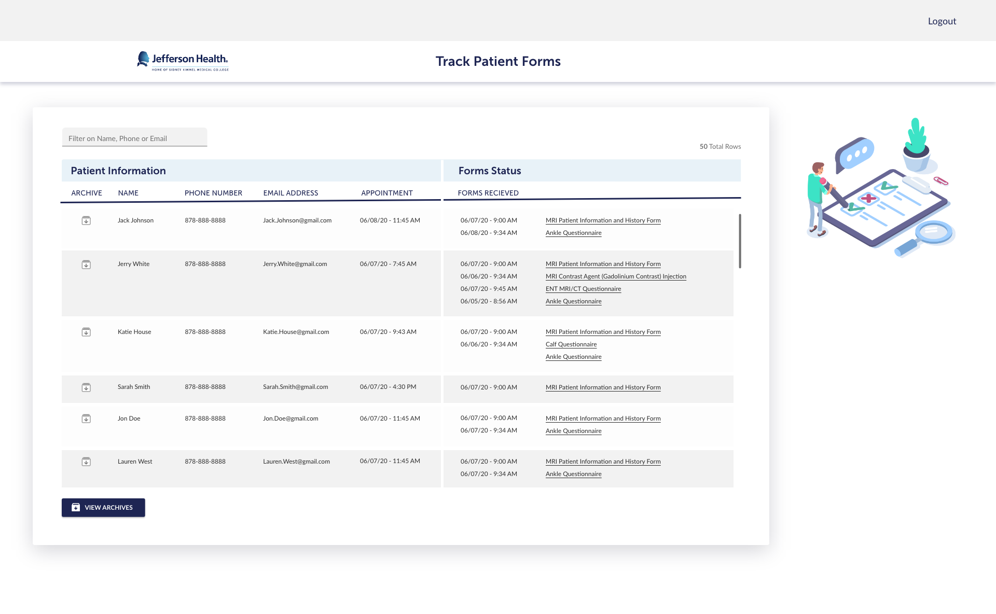Archive the Jon Doe patient row
The height and width of the screenshot is (614, 996).
pos(86,419)
